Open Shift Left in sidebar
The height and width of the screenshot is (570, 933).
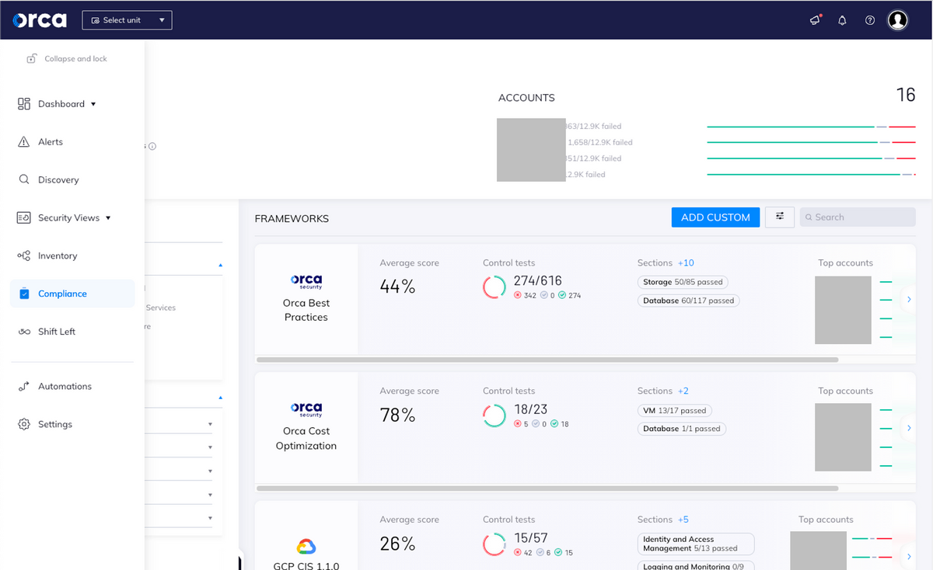[57, 332]
